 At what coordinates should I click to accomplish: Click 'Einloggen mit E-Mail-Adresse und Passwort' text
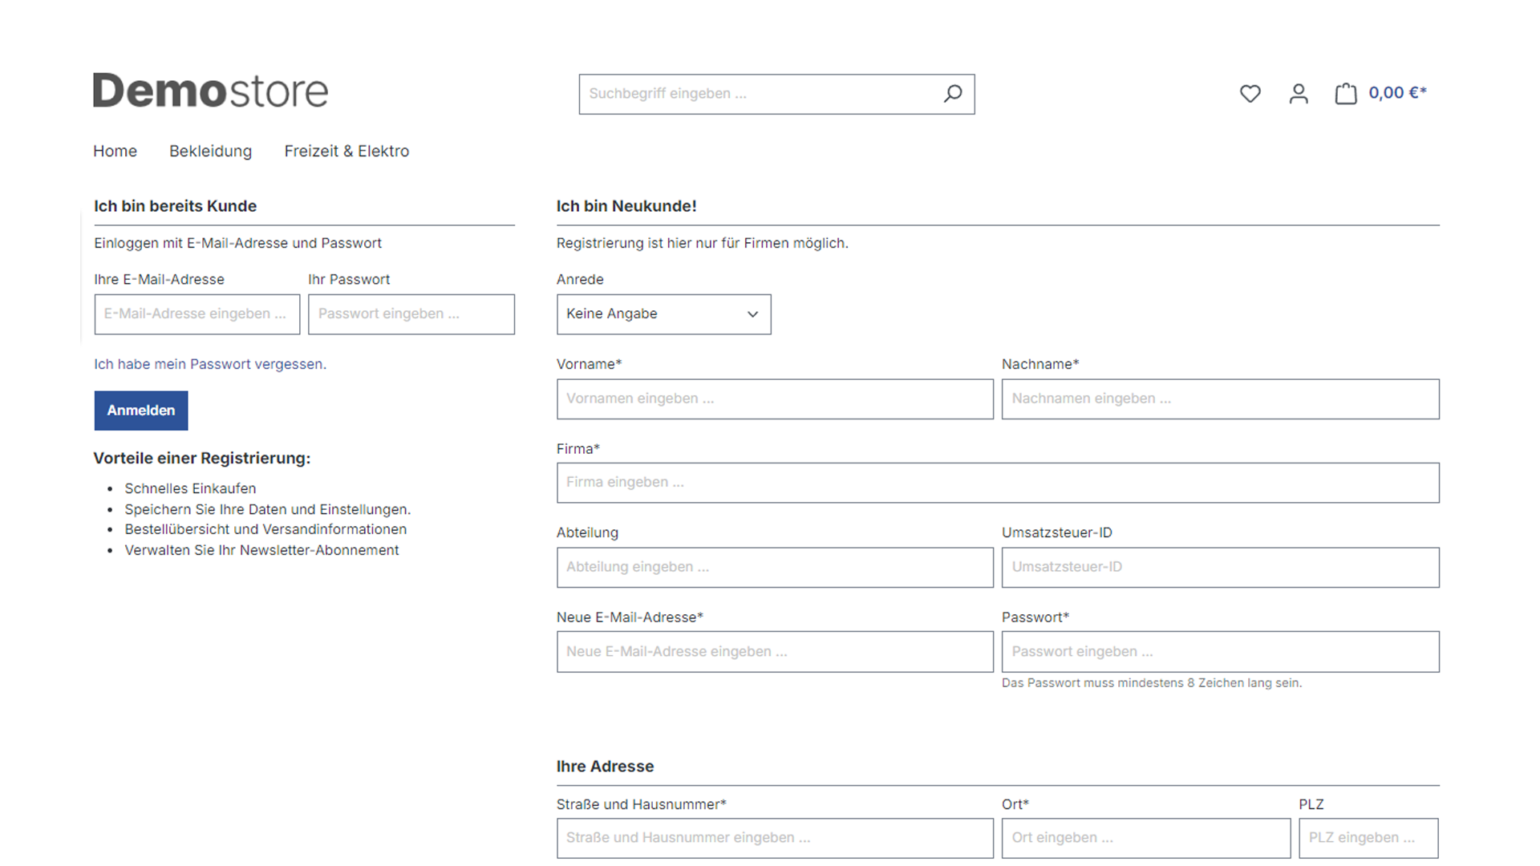tap(237, 243)
